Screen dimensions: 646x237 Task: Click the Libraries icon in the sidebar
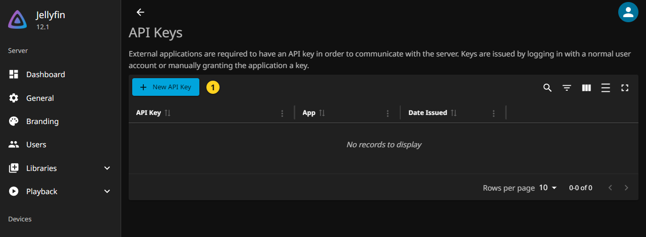pos(14,168)
